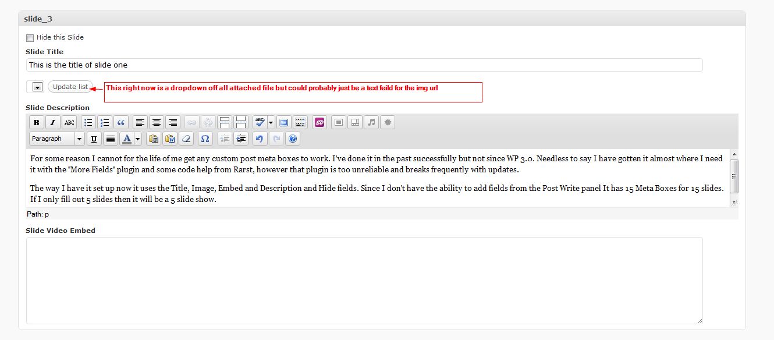The width and height of the screenshot is (774, 340).
Task: Click the 'Slide Description' label
Action: point(58,108)
